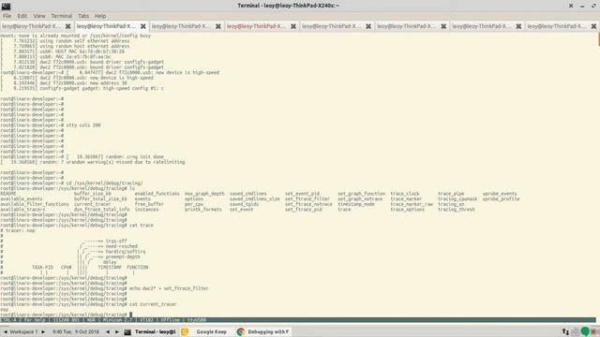This screenshot has height=337, width=600.
Task: Click 'trace_clock' in the listing
Action: tap(405, 194)
